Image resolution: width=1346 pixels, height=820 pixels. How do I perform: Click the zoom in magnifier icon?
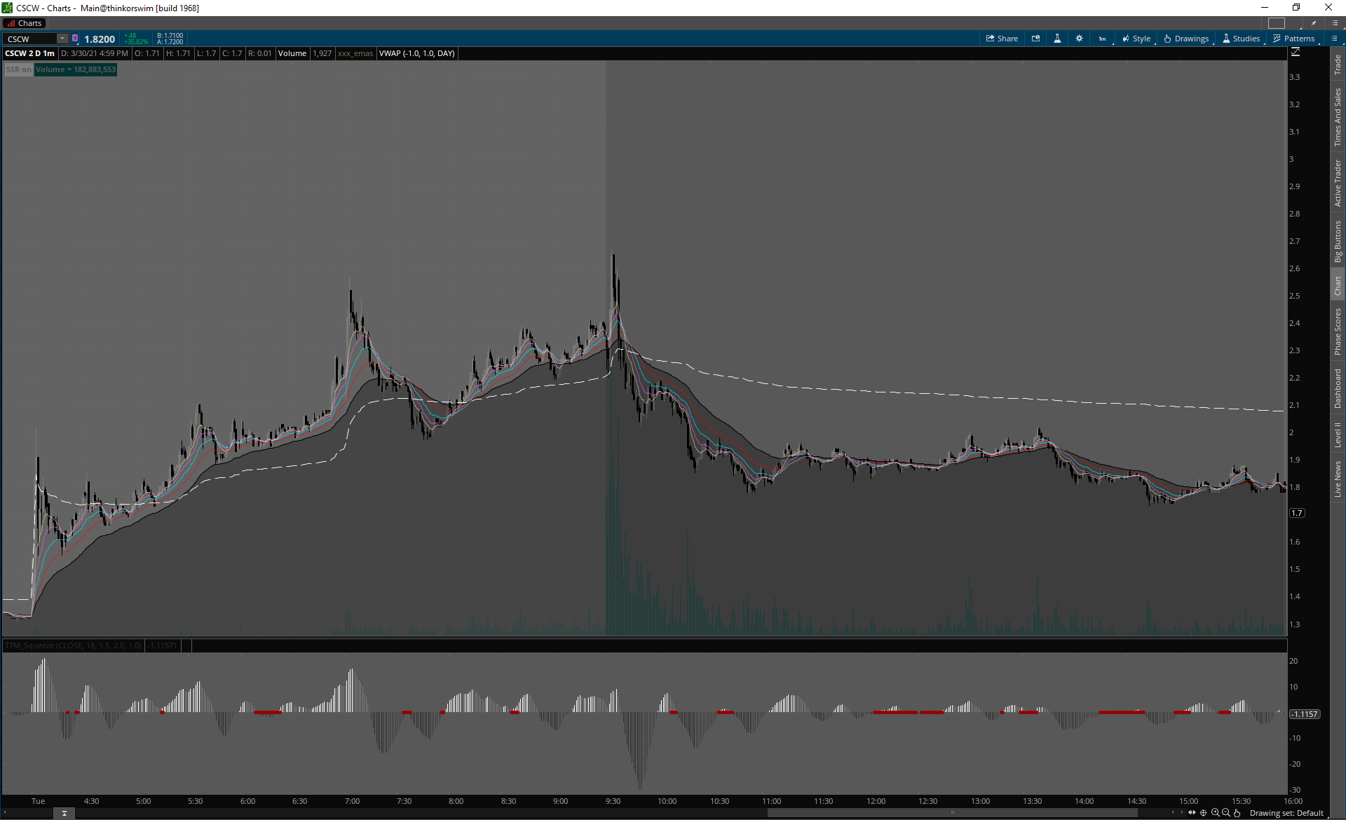pyautogui.click(x=1215, y=813)
